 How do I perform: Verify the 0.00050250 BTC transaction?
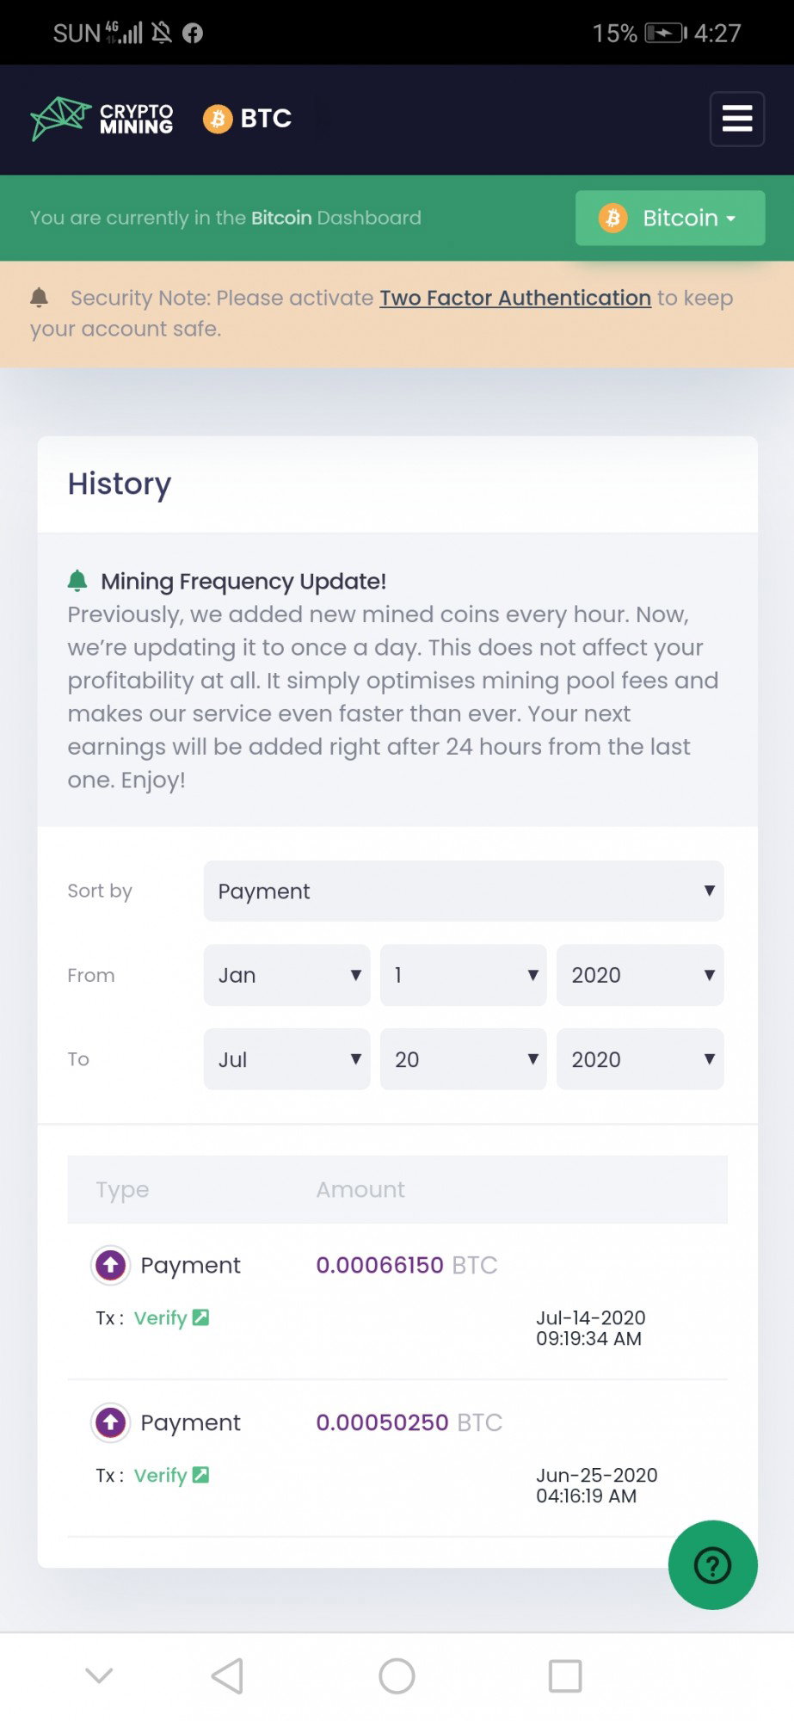click(x=171, y=1475)
